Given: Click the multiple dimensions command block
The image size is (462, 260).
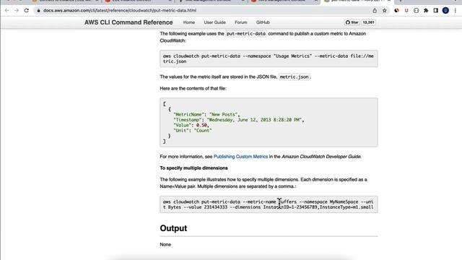Looking at the screenshot, I should [x=269, y=204].
